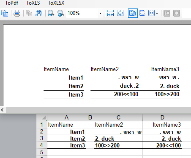Select column B header in spreadsheet
Viewport: 191px width, 158px height.
pos(90,117)
